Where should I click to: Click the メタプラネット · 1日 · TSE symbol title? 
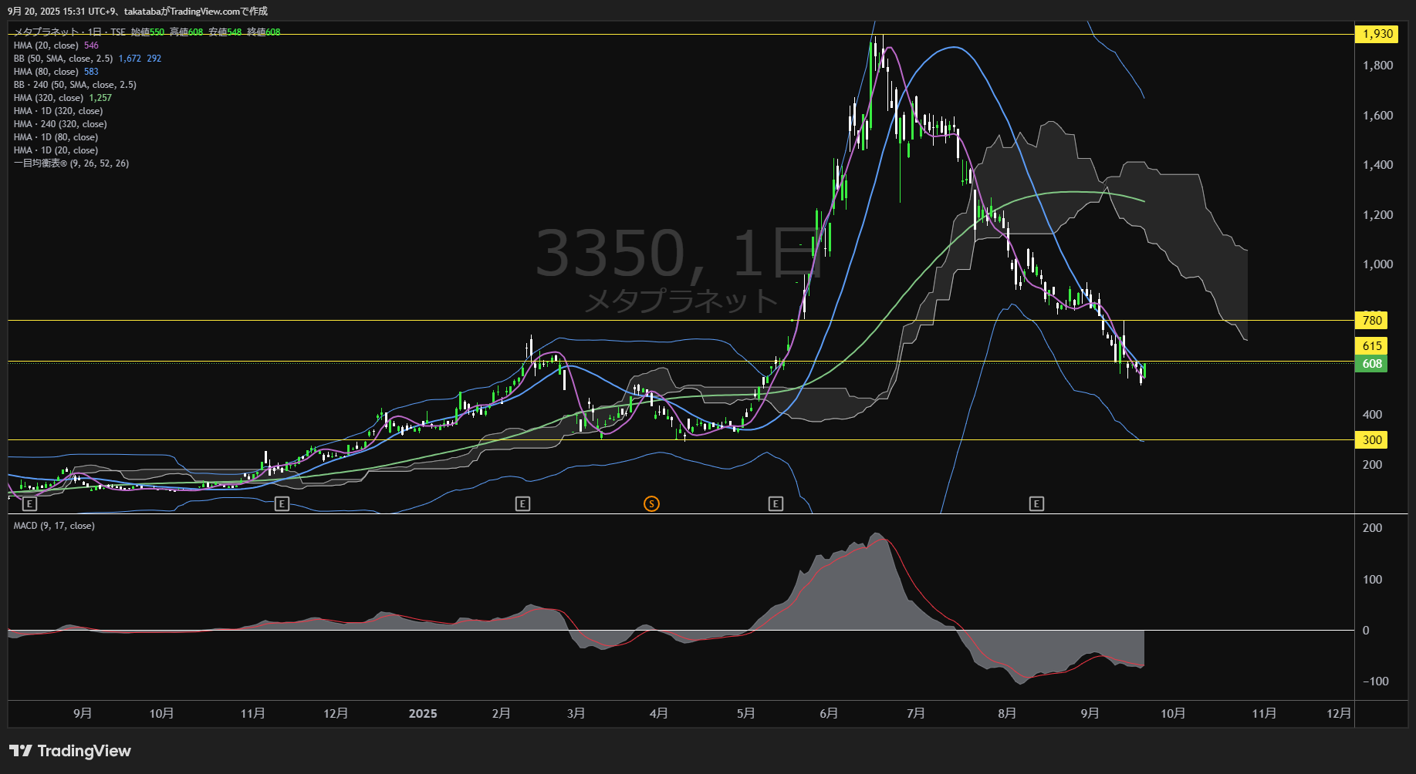[69, 32]
